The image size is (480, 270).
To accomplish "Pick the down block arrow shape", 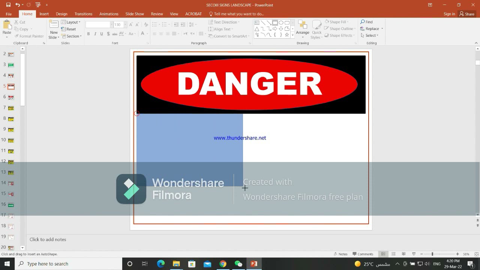I will pos(281,29).
